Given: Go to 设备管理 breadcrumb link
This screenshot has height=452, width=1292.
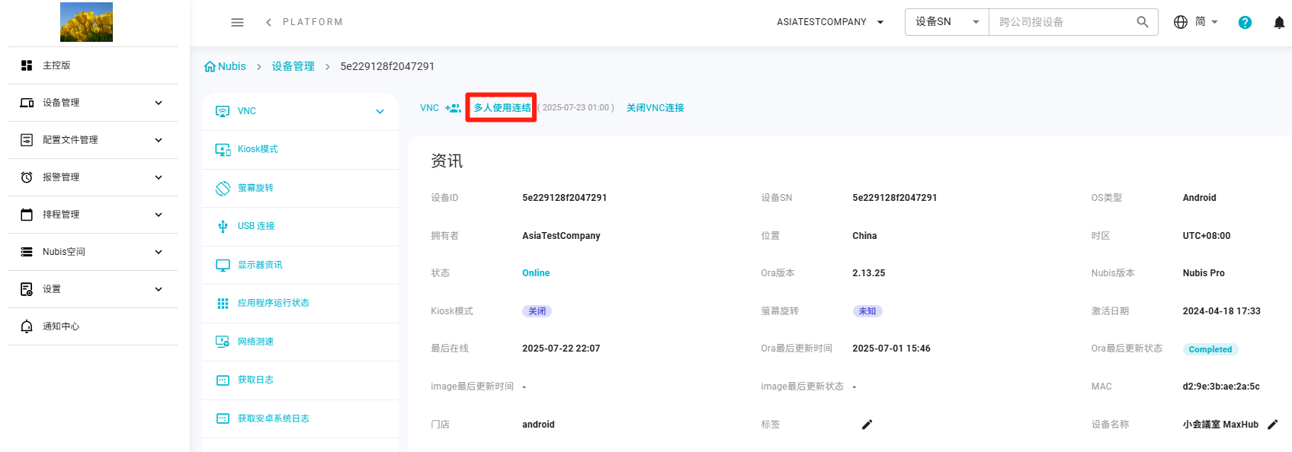Looking at the screenshot, I should click(x=293, y=66).
